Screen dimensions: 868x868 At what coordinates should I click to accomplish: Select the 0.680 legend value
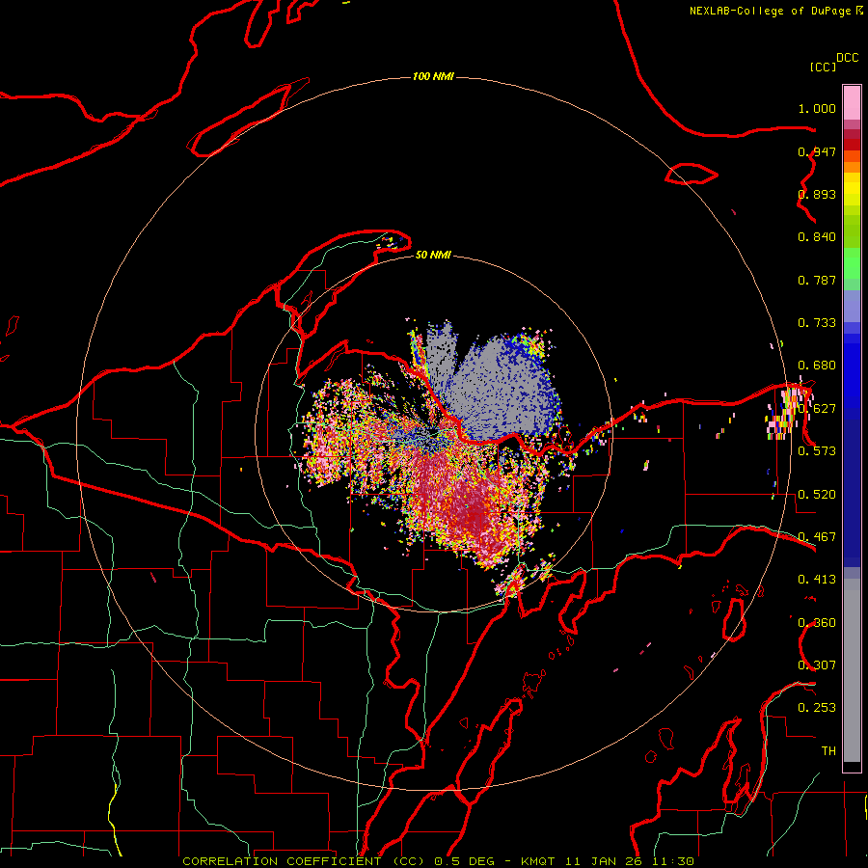click(817, 366)
